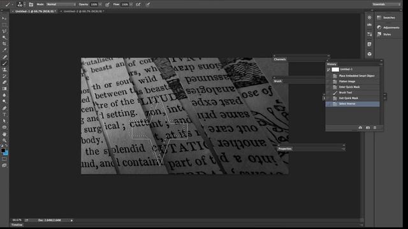Select the Type tool
Viewport: 408px width, 229px height.
point(4,114)
